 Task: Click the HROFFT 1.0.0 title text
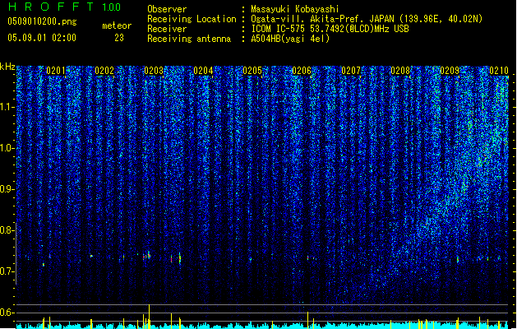tap(64, 7)
